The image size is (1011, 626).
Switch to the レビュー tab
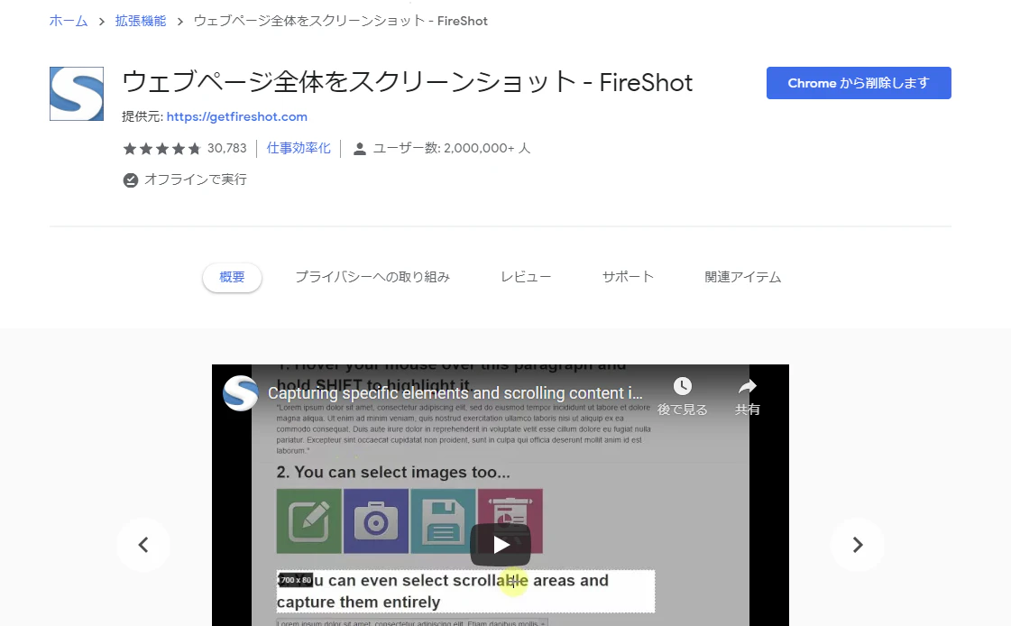coord(526,277)
